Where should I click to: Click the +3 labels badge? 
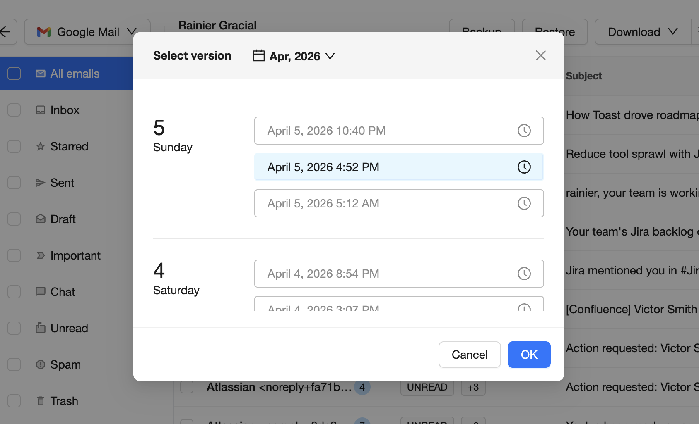(x=473, y=387)
